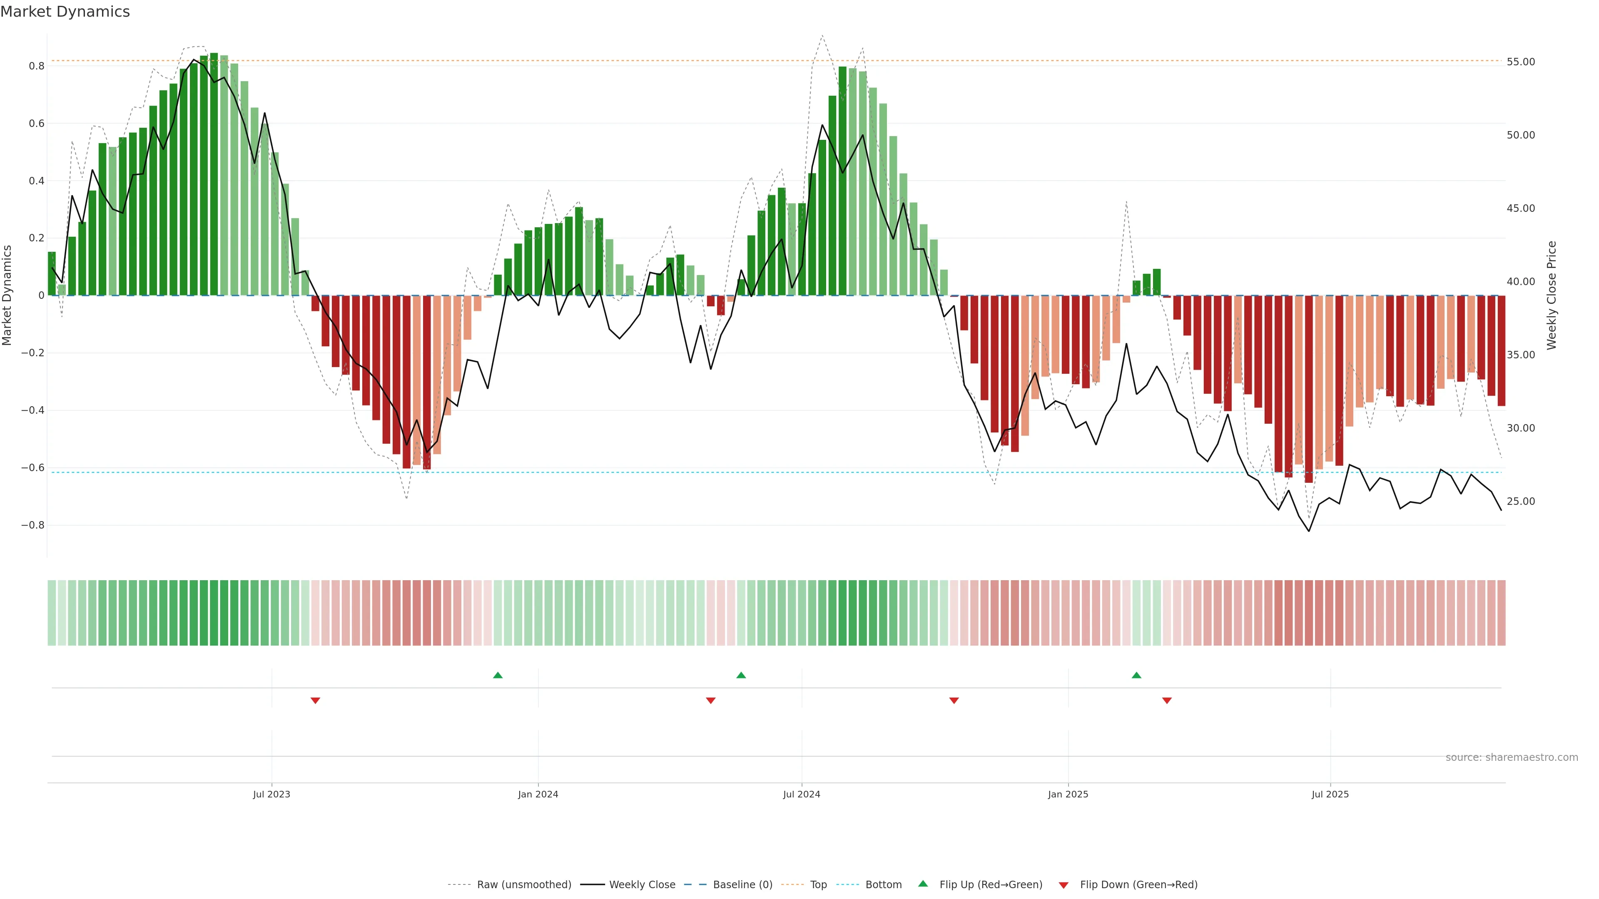Click the first red flip-down triangle marker
Screen dimensions: 1599x899
click(x=315, y=700)
